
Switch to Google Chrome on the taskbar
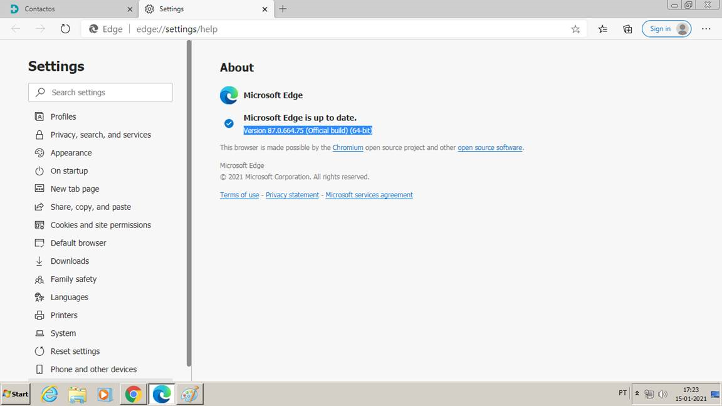(133, 395)
